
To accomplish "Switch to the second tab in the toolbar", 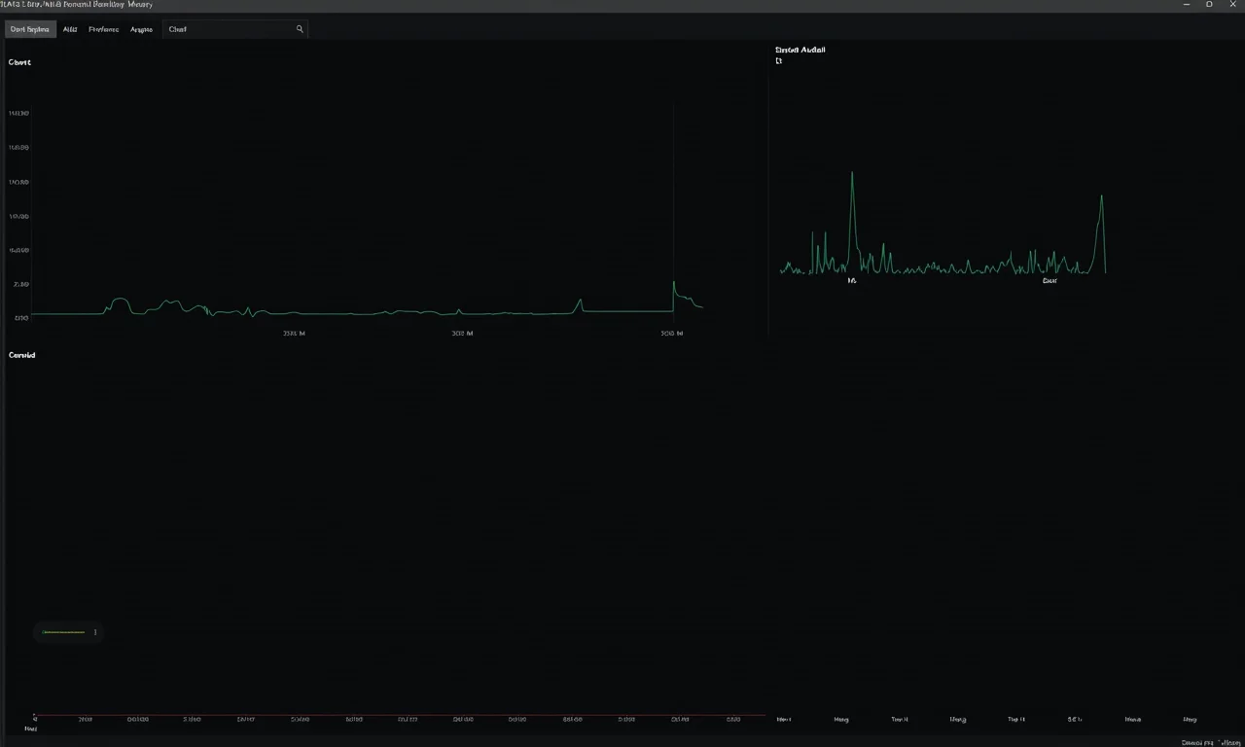I will [70, 29].
